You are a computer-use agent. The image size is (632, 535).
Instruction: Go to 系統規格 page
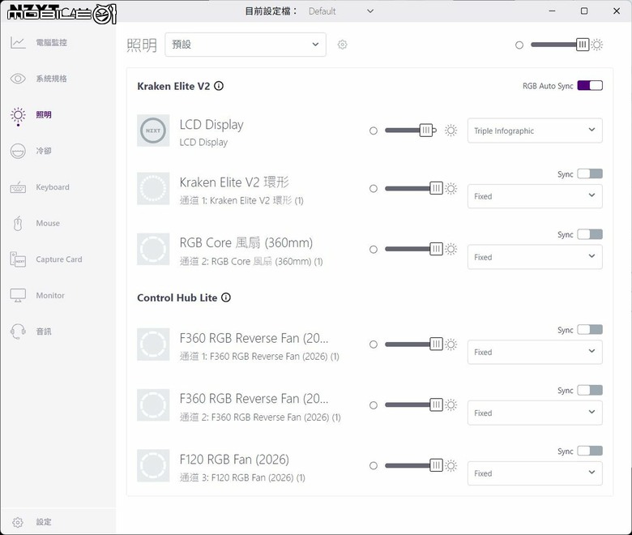pos(52,79)
